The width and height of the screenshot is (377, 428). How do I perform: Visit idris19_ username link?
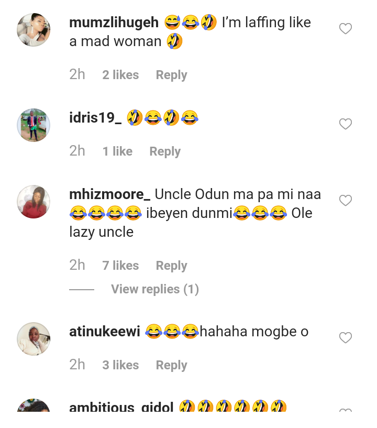95,118
